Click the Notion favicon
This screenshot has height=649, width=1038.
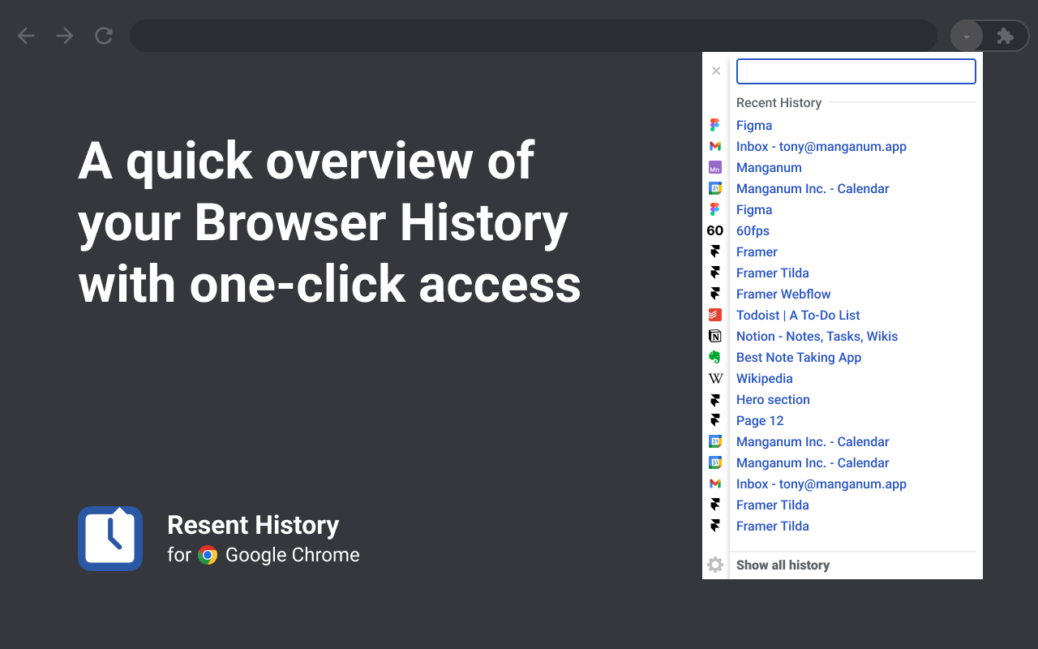click(715, 336)
